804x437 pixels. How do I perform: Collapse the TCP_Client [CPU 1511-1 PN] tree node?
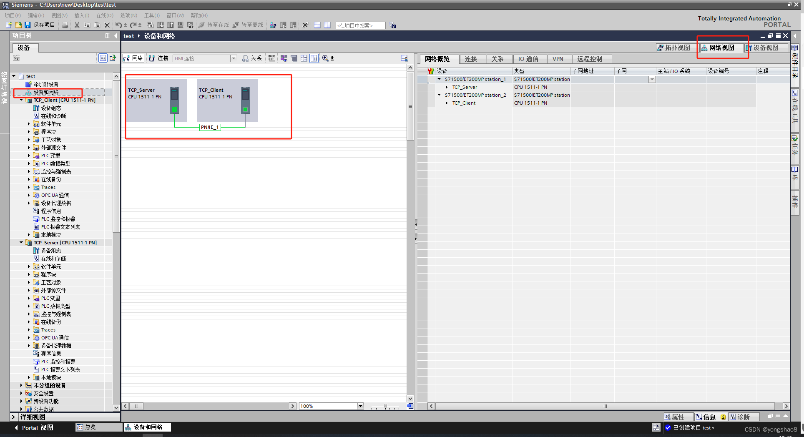coord(21,100)
